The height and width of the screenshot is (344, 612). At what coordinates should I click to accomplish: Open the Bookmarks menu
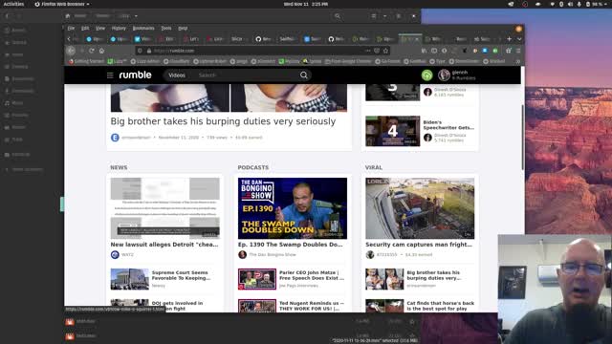coord(143,28)
